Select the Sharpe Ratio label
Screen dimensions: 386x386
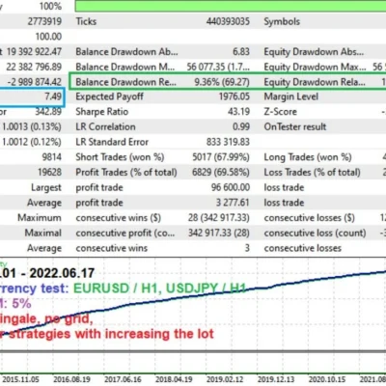(x=102, y=112)
